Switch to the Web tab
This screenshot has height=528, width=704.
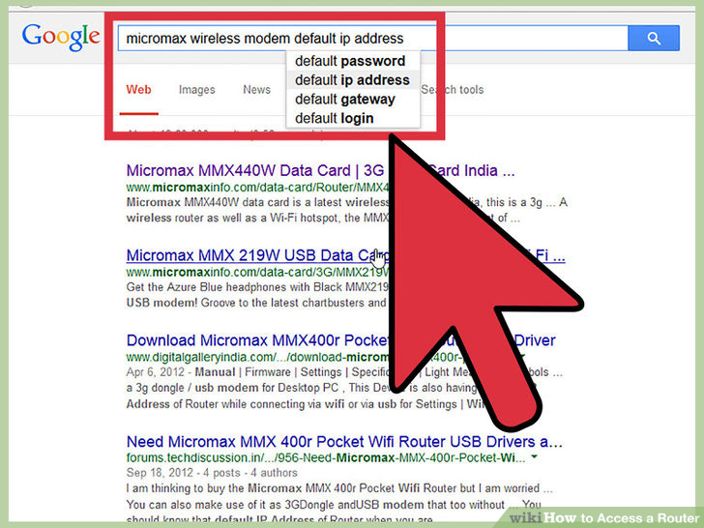[x=138, y=90]
